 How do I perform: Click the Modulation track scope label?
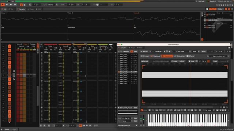(x=71, y=28)
